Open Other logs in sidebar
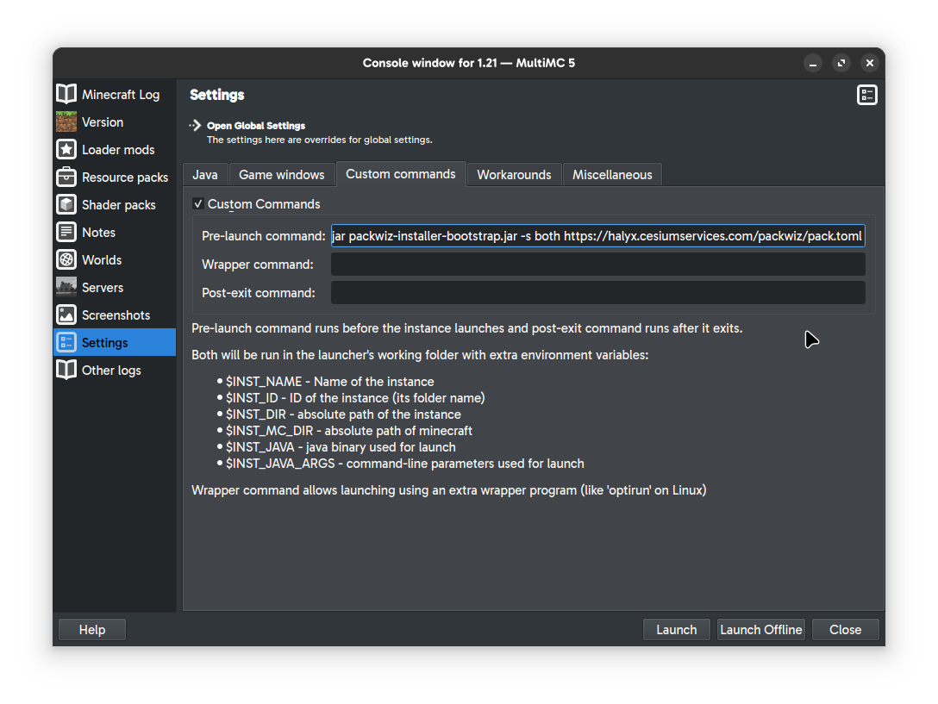This screenshot has height=704, width=938. (110, 370)
